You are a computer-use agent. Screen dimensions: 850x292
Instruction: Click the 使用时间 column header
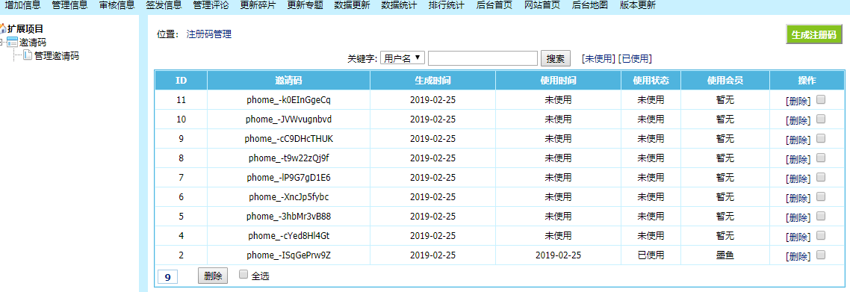[559, 80]
